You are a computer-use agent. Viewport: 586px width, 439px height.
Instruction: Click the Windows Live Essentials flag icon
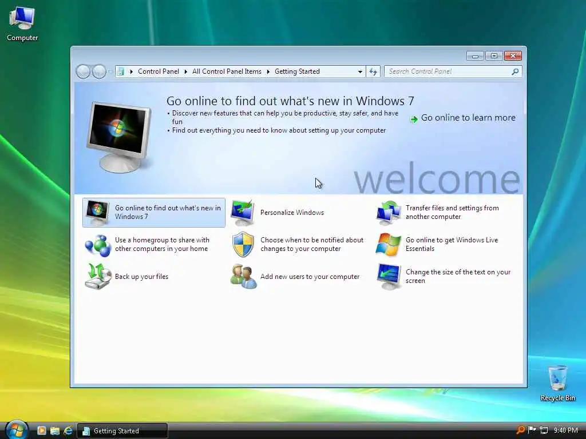click(x=389, y=245)
